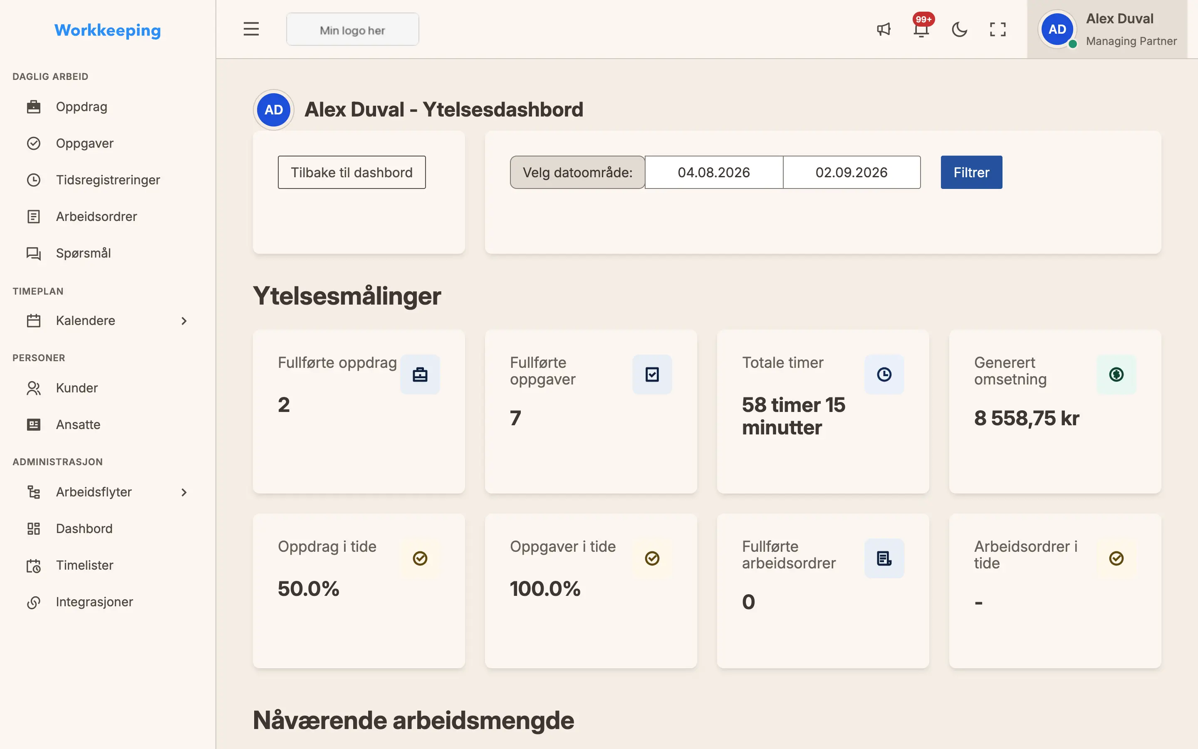The height and width of the screenshot is (749, 1198).
Task: Click the Dashbord grid sidebar icon
Action: [x=34, y=528]
